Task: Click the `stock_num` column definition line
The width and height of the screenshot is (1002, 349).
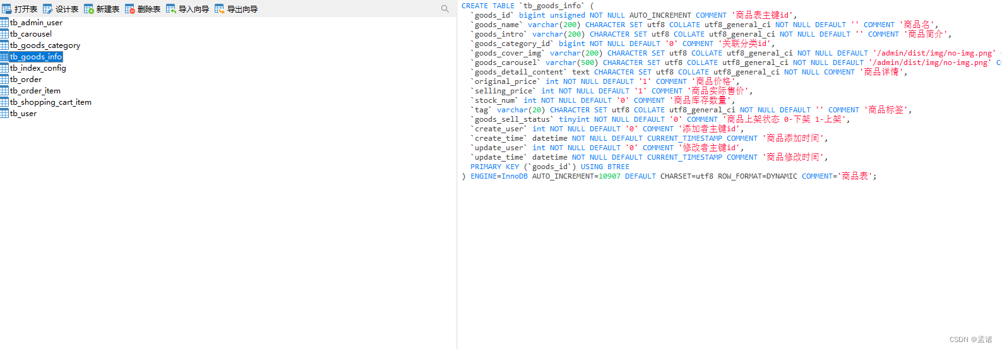Action: [603, 100]
